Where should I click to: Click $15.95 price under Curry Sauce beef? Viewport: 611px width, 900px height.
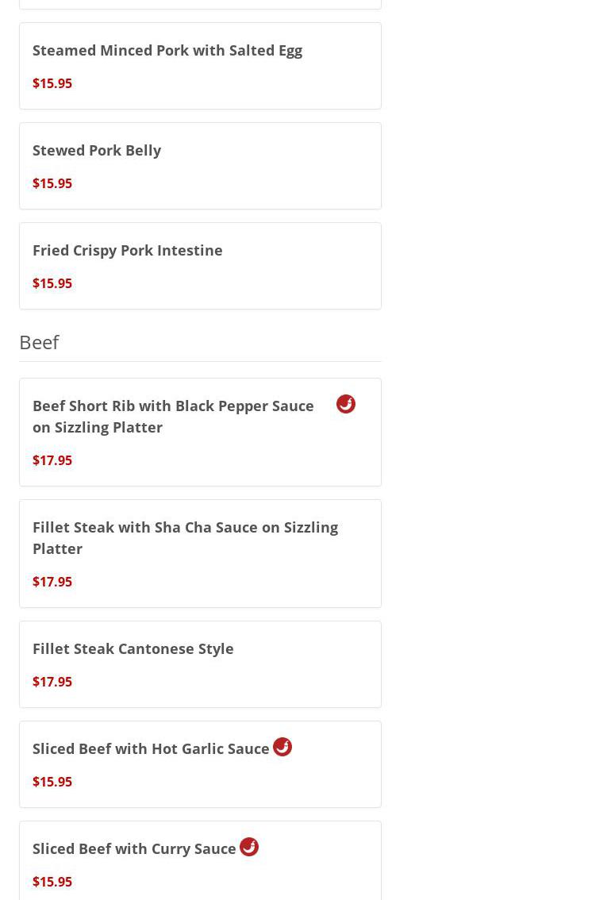coord(52,882)
